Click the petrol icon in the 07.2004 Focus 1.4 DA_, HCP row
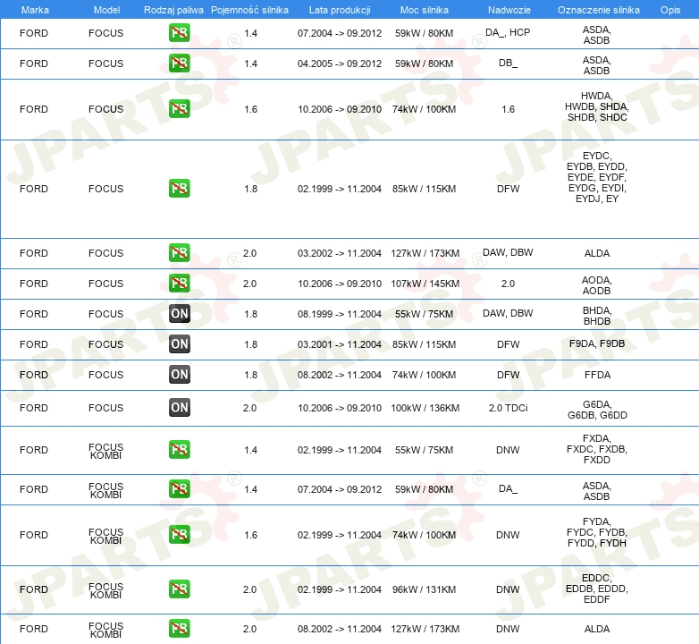 (x=179, y=32)
